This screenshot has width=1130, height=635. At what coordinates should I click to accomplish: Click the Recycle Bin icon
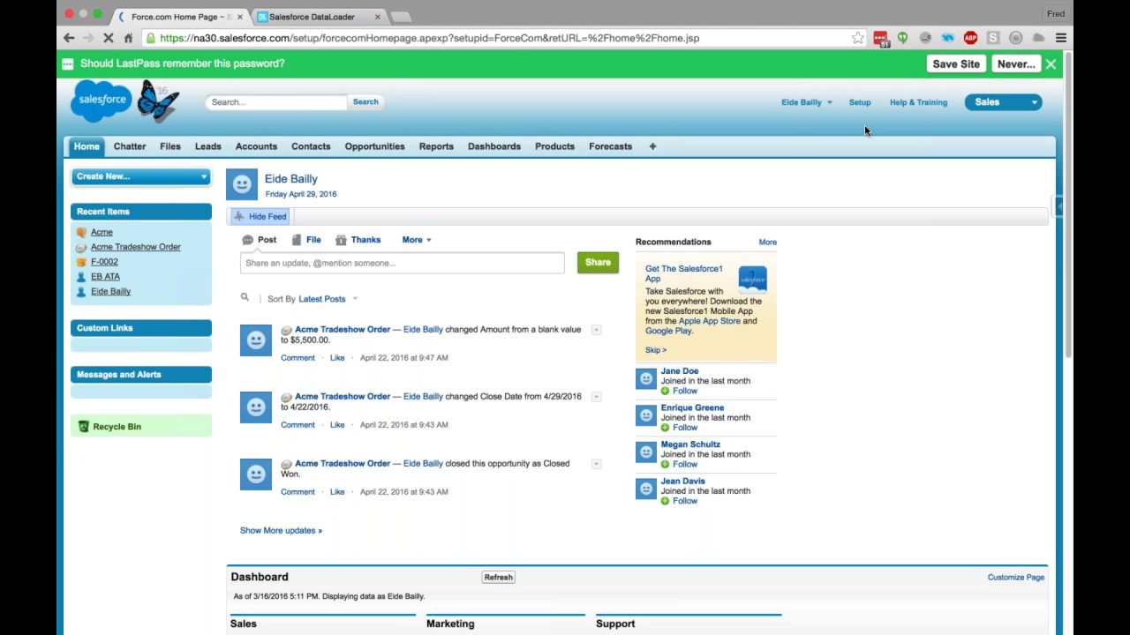coord(84,427)
